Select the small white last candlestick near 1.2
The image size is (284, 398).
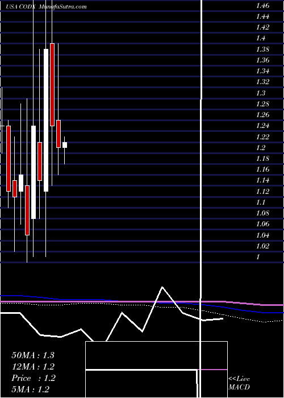tap(65, 145)
